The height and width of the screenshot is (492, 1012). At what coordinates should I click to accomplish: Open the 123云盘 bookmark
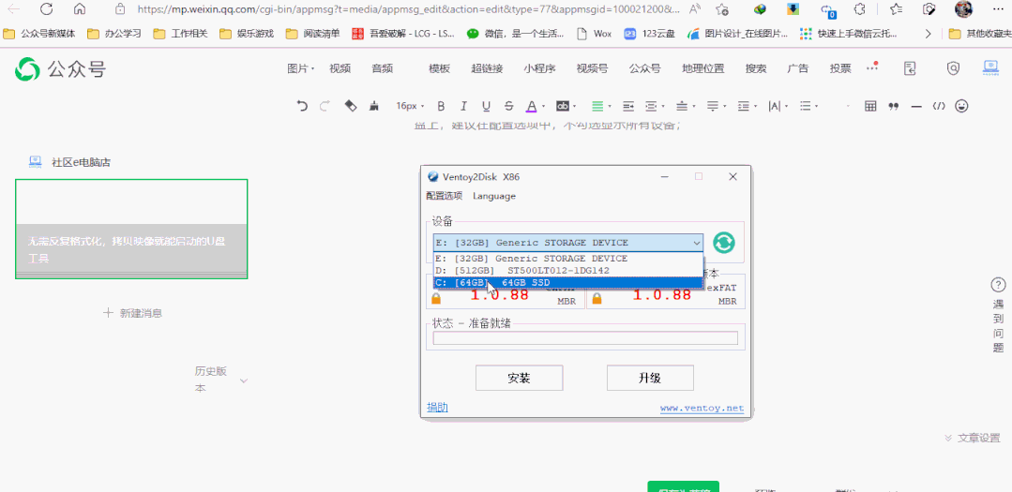tap(649, 34)
